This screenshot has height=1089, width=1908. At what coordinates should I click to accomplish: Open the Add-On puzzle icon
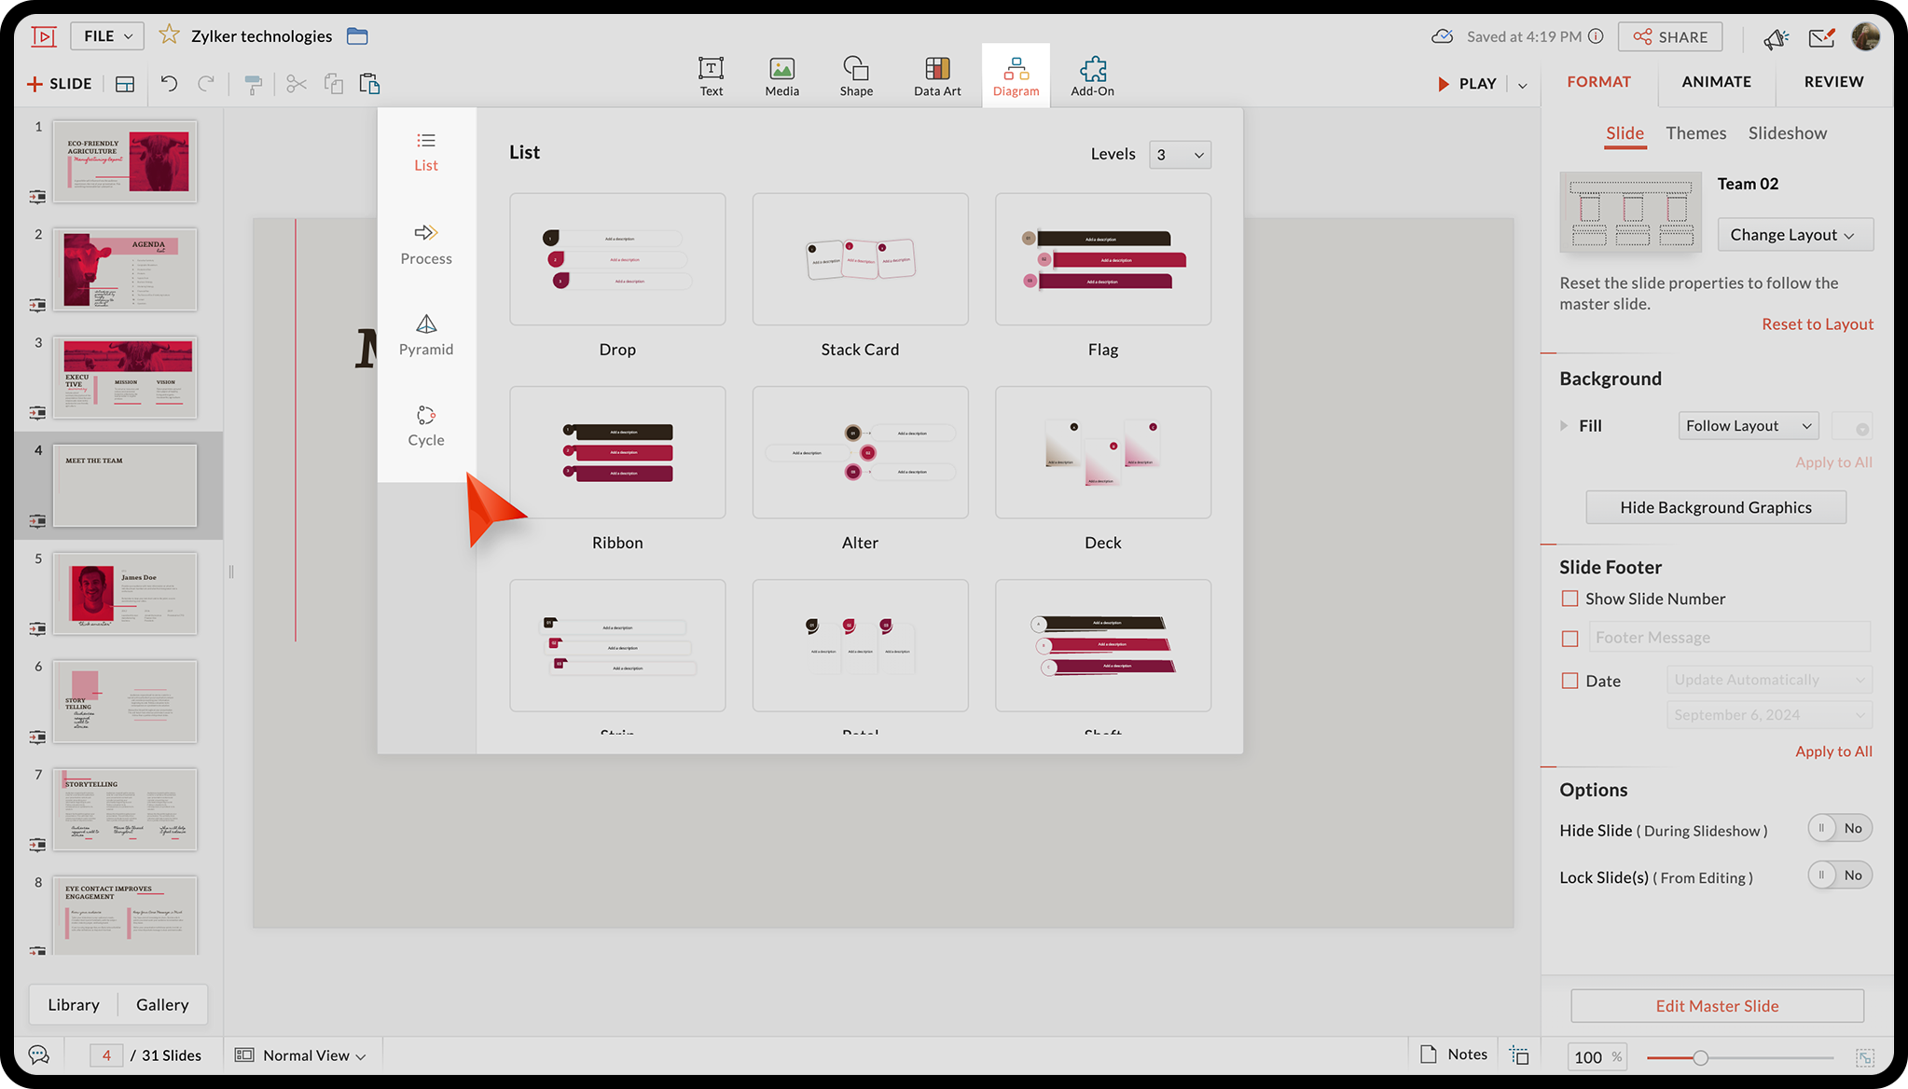[1092, 76]
